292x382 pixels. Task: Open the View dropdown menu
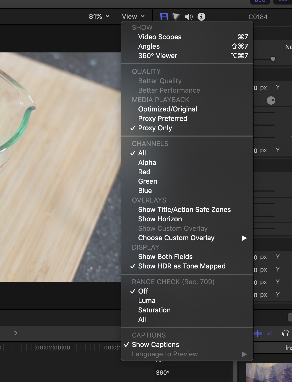click(133, 16)
